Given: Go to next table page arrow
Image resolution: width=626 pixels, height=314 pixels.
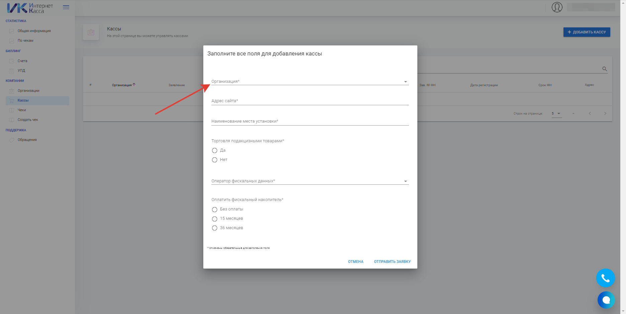Looking at the screenshot, I should (x=605, y=114).
